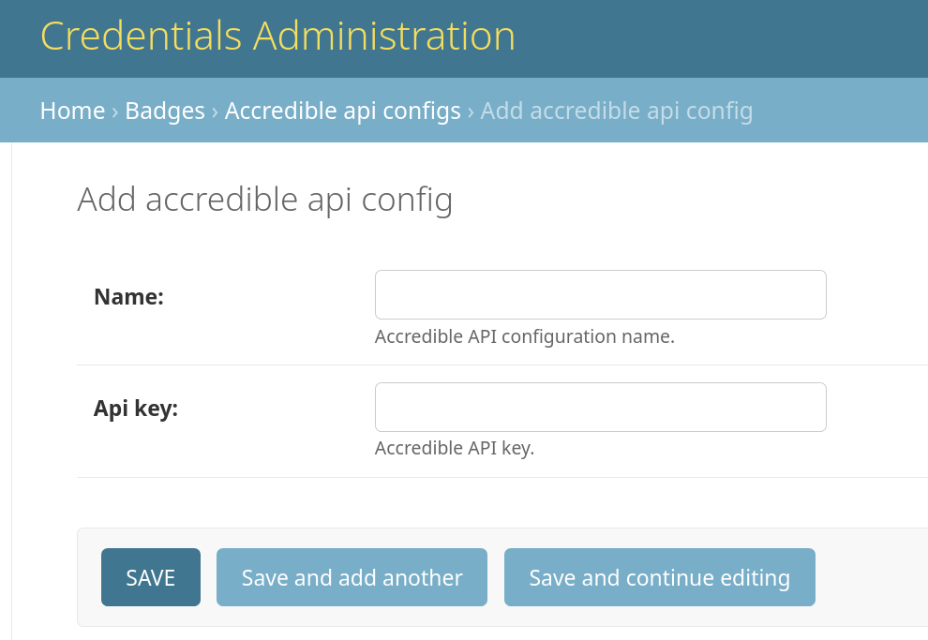928x640 pixels.
Task: Focus the Api key input field
Action: (x=600, y=407)
